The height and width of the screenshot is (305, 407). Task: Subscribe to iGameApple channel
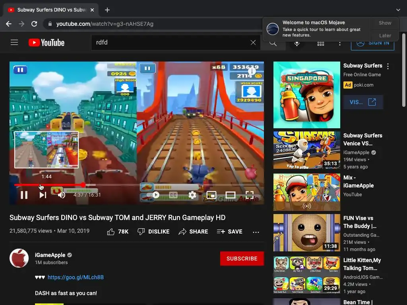click(x=242, y=259)
